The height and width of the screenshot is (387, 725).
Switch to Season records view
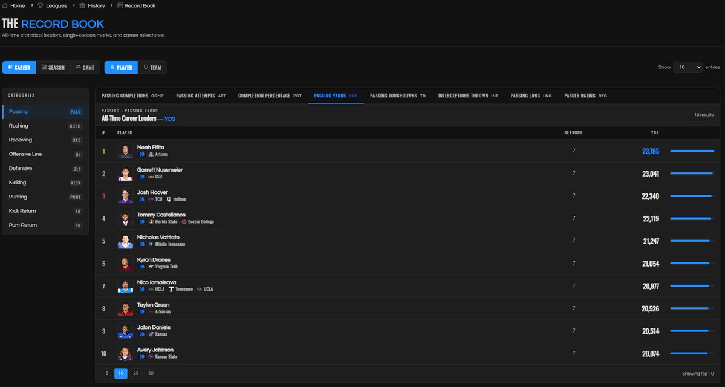click(53, 68)
